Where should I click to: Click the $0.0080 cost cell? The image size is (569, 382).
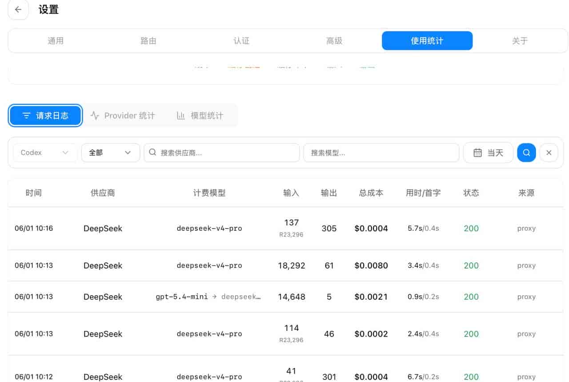[x=371, y=265]
